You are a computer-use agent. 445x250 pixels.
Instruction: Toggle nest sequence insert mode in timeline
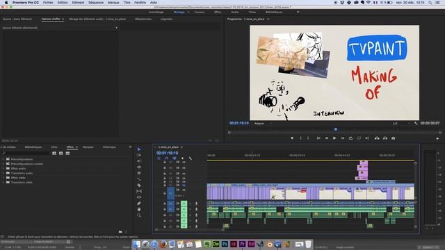(x=159, y=158)
